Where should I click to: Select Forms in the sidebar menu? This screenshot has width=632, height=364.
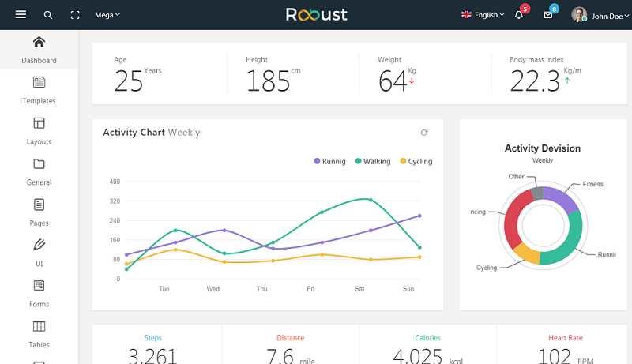[39, 294]
